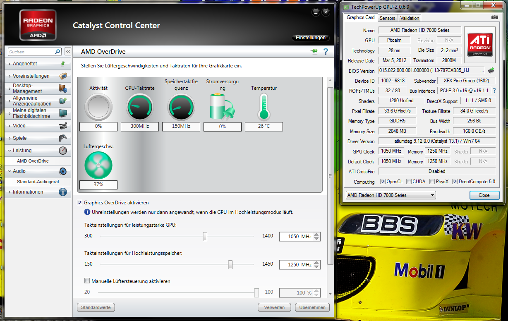Viewport: 508px width, 321px height.
Task: Toggle PhysX checkbox in GPU-Z
Action: coord(432,182)
